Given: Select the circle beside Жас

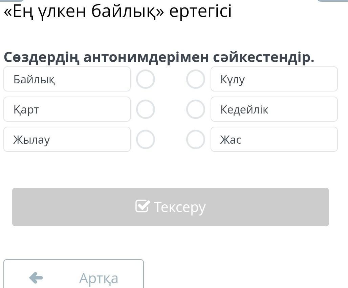Looking at the screenshot, I should pyautogui.click(x=196, y=140).
